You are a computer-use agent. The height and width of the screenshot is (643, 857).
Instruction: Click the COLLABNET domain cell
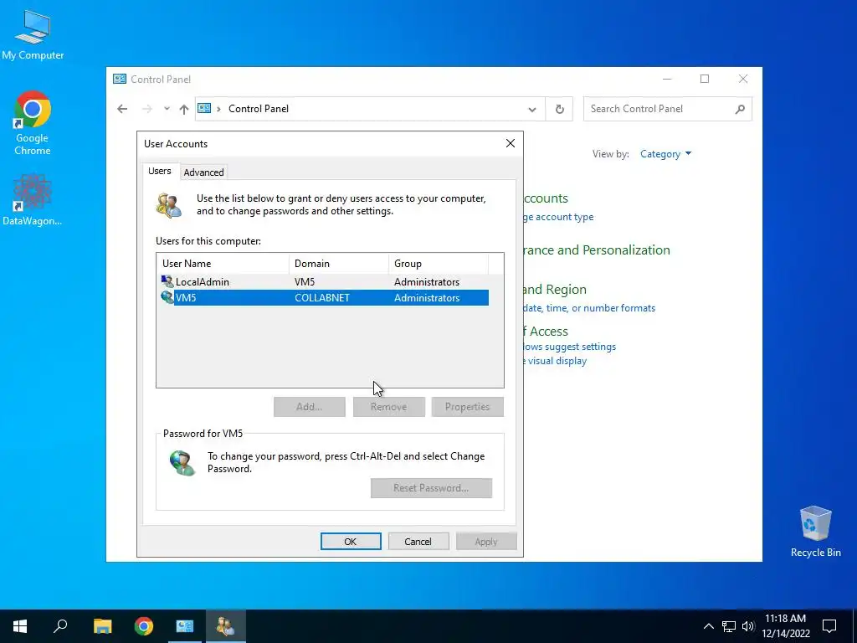322,298
